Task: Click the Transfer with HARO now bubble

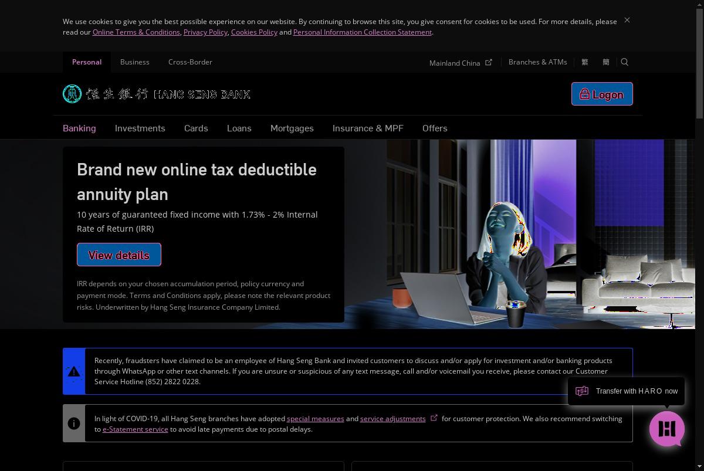Action: point(626,391)
